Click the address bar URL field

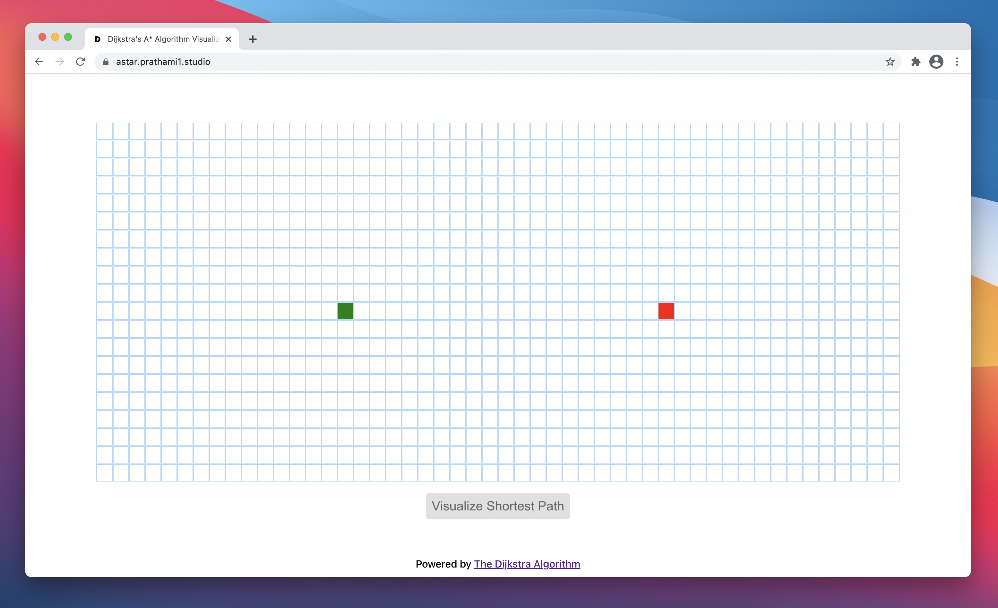click(486, 62)
